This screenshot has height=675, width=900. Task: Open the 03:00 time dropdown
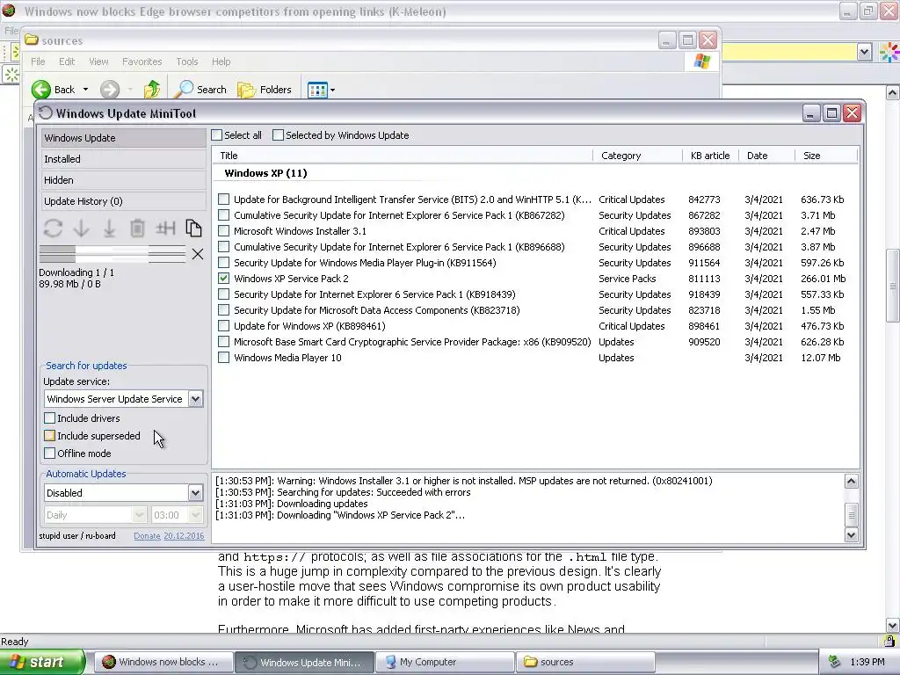[x=195, y=515]
